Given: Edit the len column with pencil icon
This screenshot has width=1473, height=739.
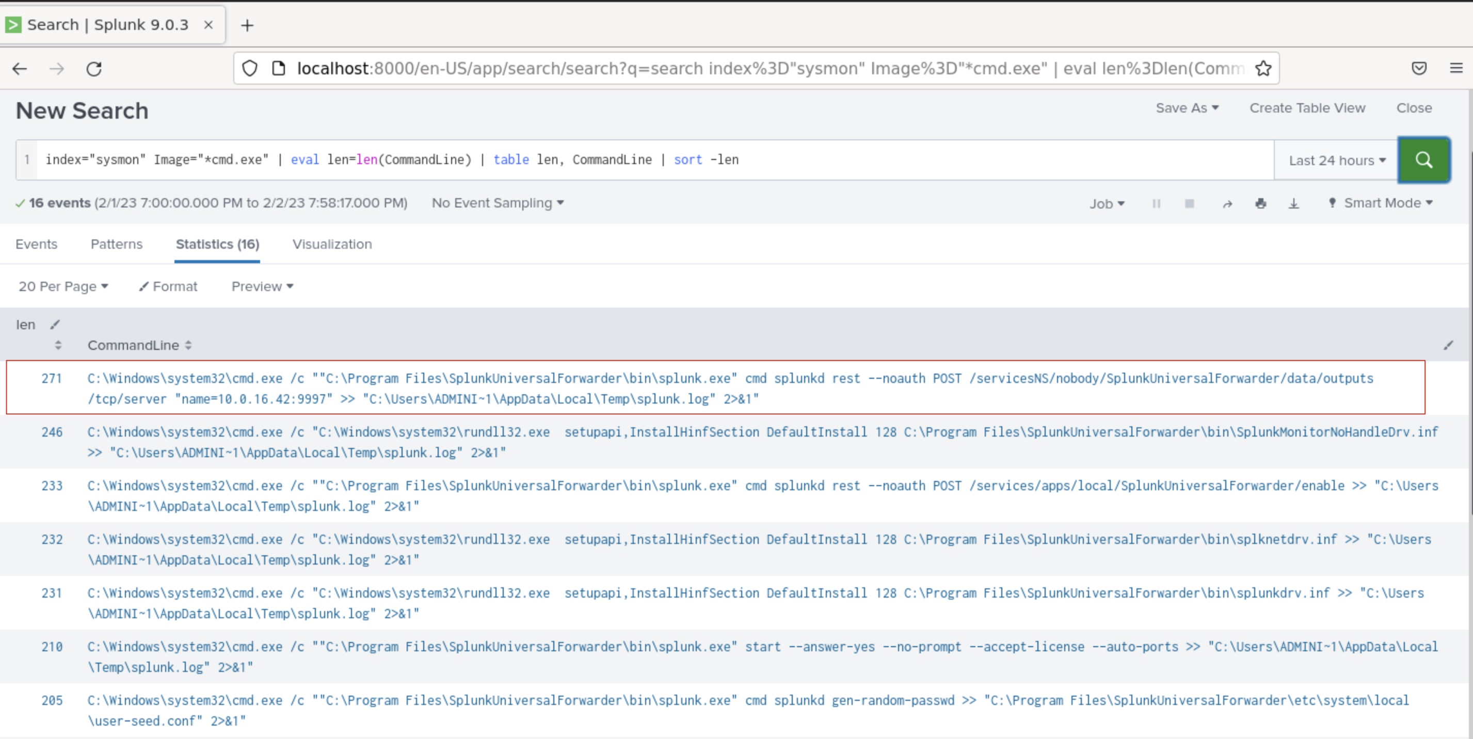Looking at the screenshot, I should pyautogui.click(x=55, y=325).
